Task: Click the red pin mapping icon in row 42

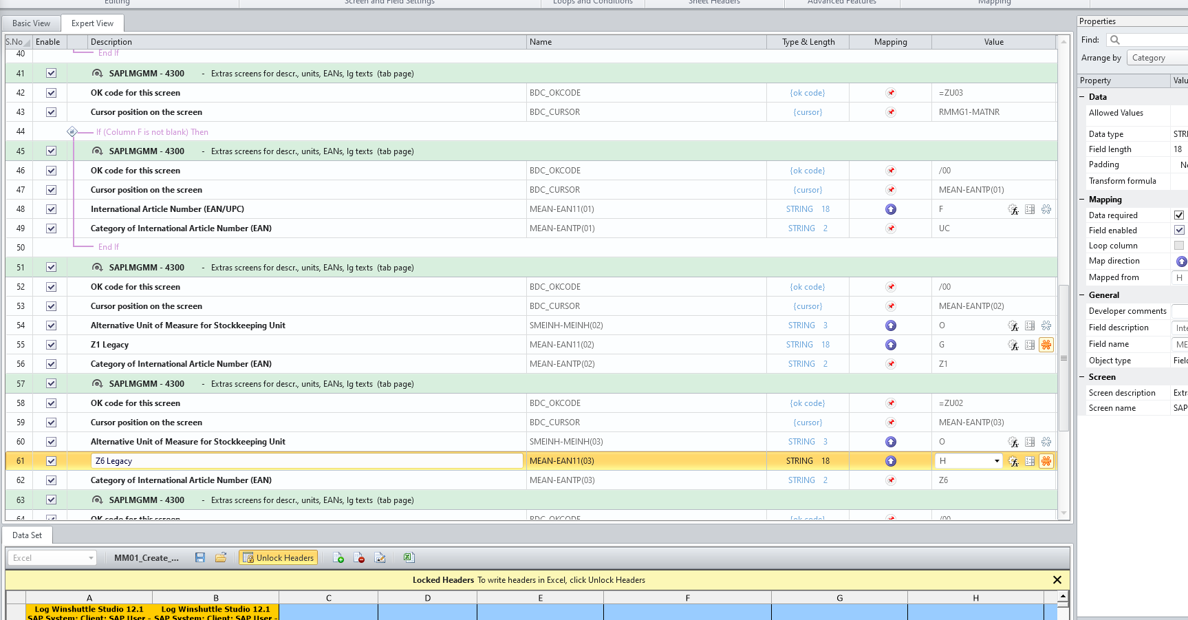Action: 891,93
